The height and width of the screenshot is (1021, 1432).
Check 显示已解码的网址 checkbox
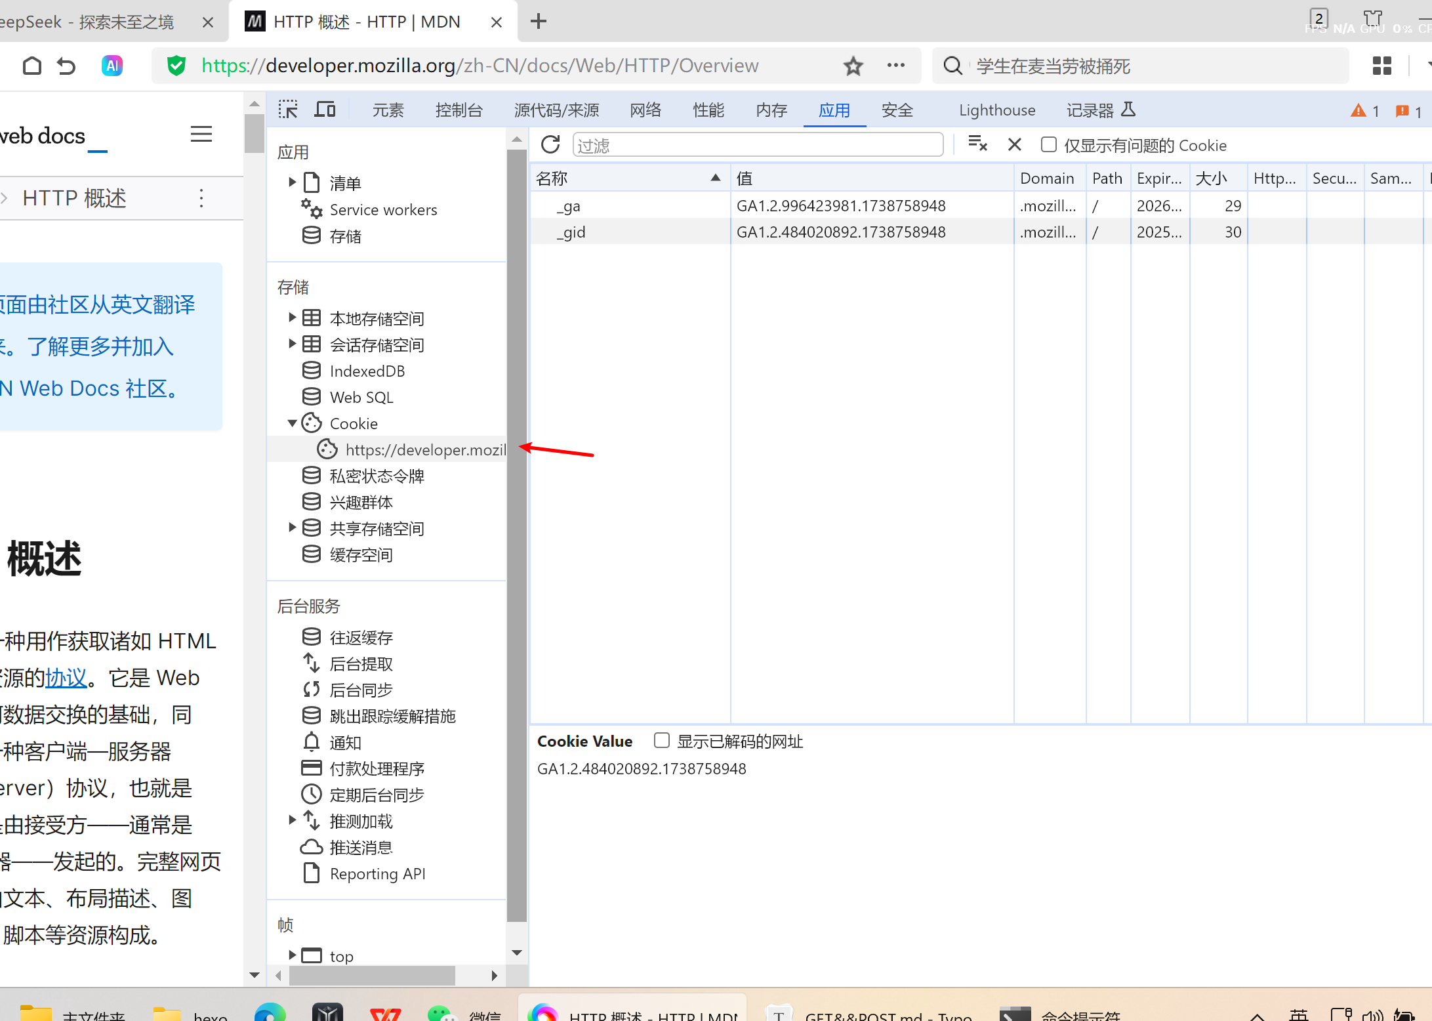(x=661, y=741)
